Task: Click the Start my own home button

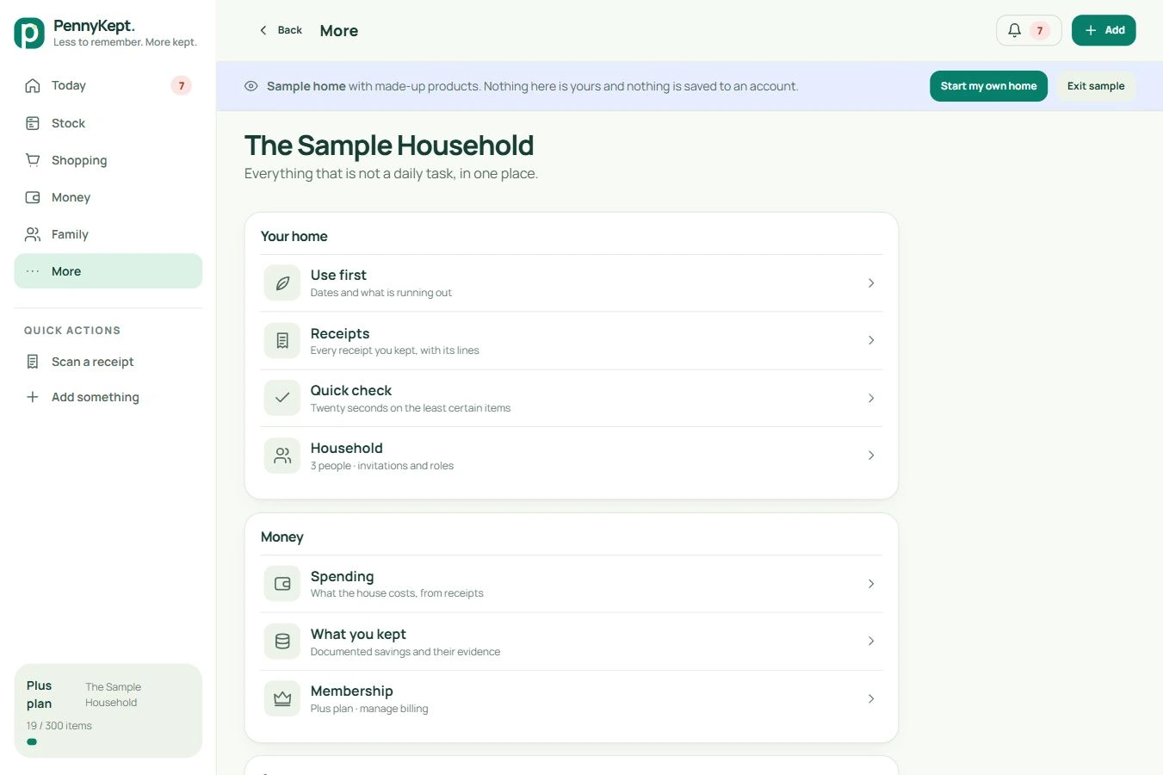Action: (988, 86)
